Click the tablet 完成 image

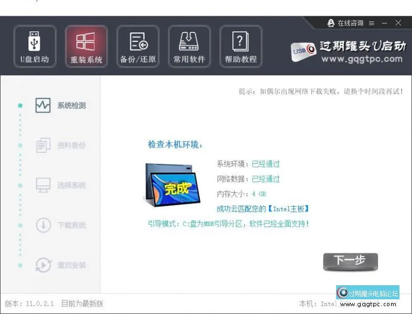pos(169,186)
